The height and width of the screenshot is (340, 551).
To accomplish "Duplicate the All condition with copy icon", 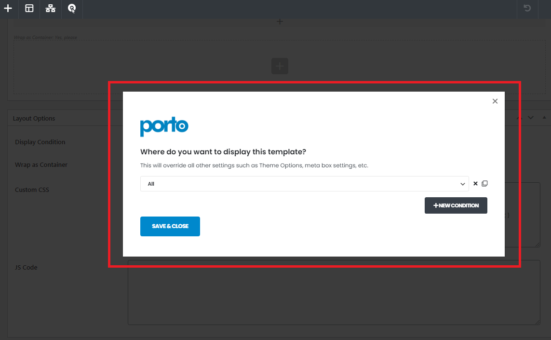I will point(484,184).
